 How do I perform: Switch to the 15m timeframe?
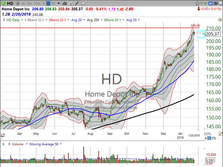37,3
